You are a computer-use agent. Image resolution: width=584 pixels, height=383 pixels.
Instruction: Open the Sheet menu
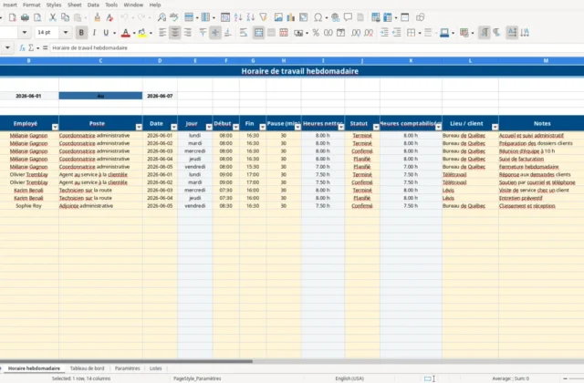coord(75,5)
